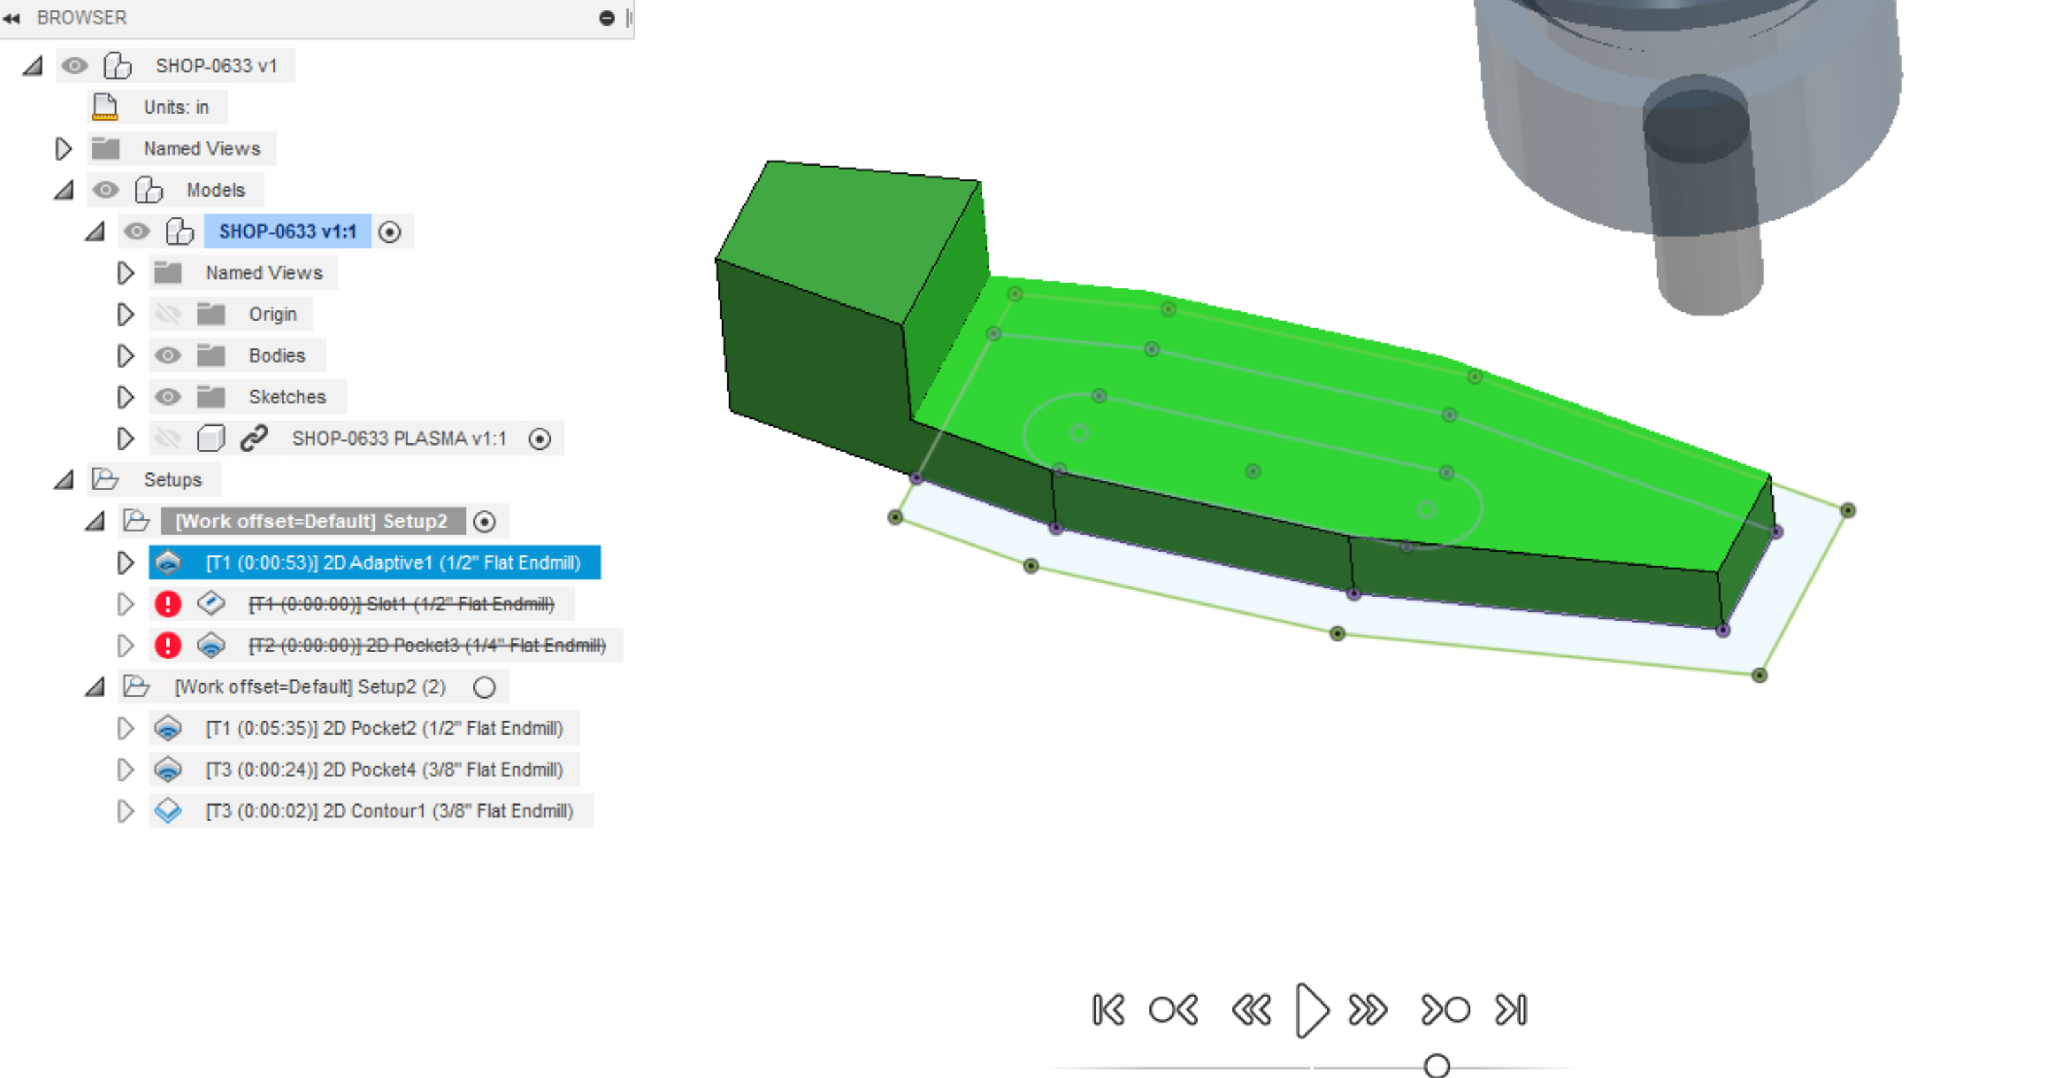
Task: Activate the Setup2 (2) radio button
Action: [485, 688]
